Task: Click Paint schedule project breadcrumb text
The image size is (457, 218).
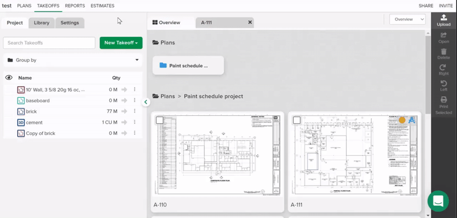Action: click(x=213, y=96)
